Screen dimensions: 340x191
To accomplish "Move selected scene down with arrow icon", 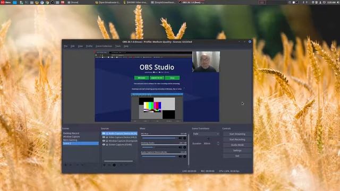I will tap(82, 165).
